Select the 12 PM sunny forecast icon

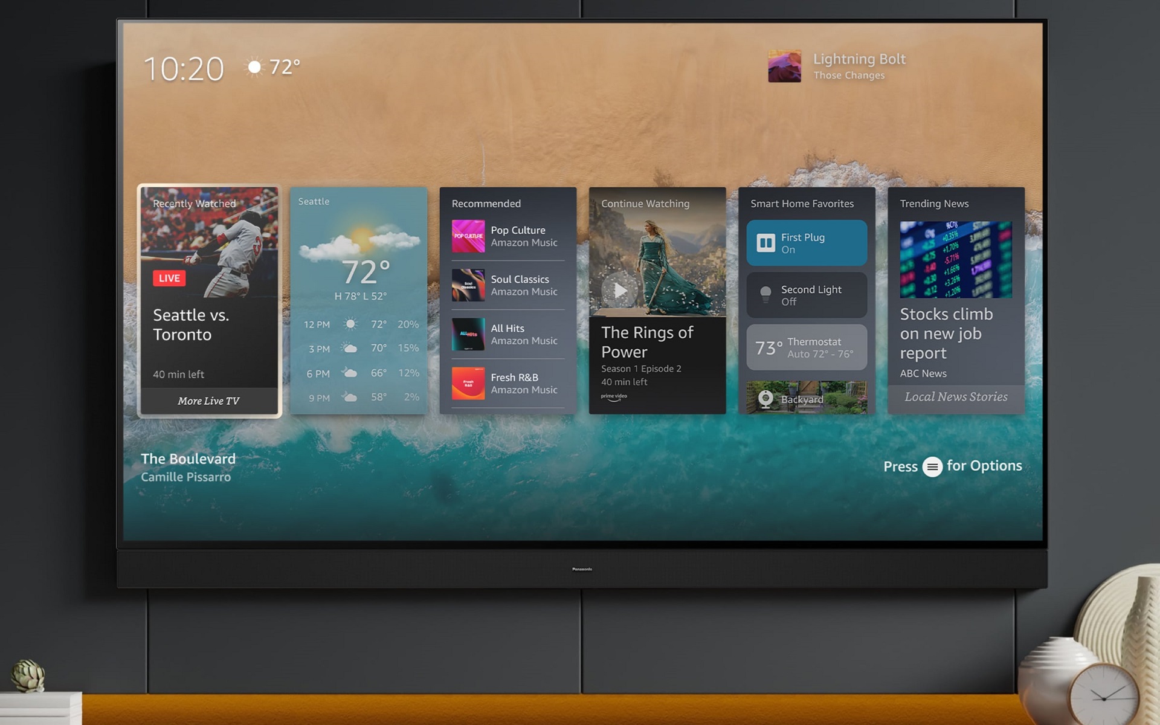[350, 324]
